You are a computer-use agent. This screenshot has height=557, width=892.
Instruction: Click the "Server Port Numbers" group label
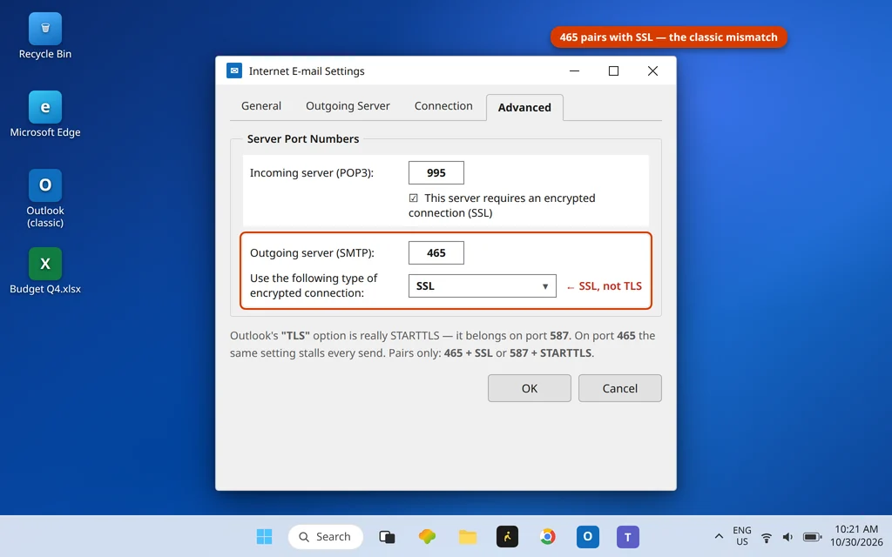click(x=303, y=138)
